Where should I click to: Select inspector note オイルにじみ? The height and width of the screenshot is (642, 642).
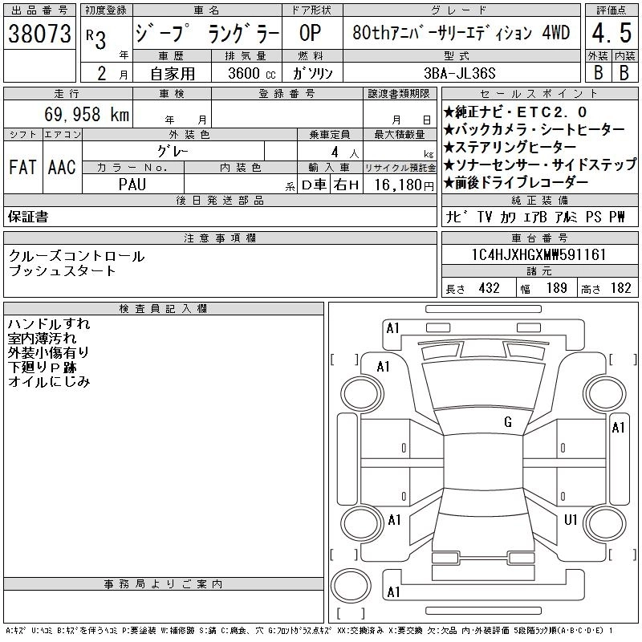49,382
